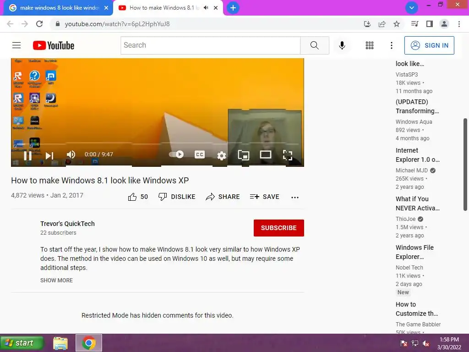Image resolution: width=469 pixels, height=352 pixels.
Task: Close the Google search tab
Action: [106, 8]
